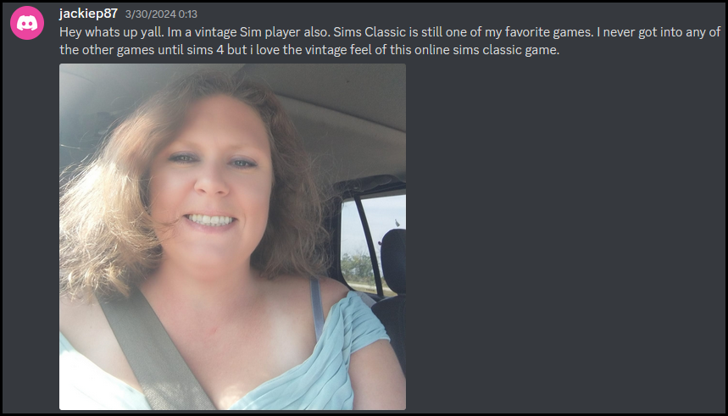728x416 pixels.
Task: Click the white Discord logo inside avatar
Action: click(27, 23)
